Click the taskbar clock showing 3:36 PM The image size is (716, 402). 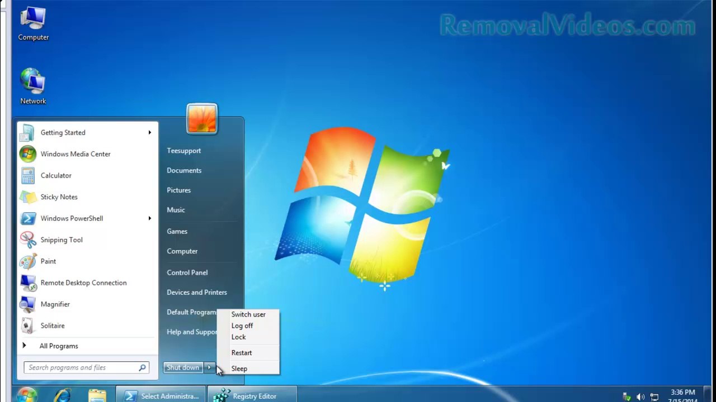[682, 396]
